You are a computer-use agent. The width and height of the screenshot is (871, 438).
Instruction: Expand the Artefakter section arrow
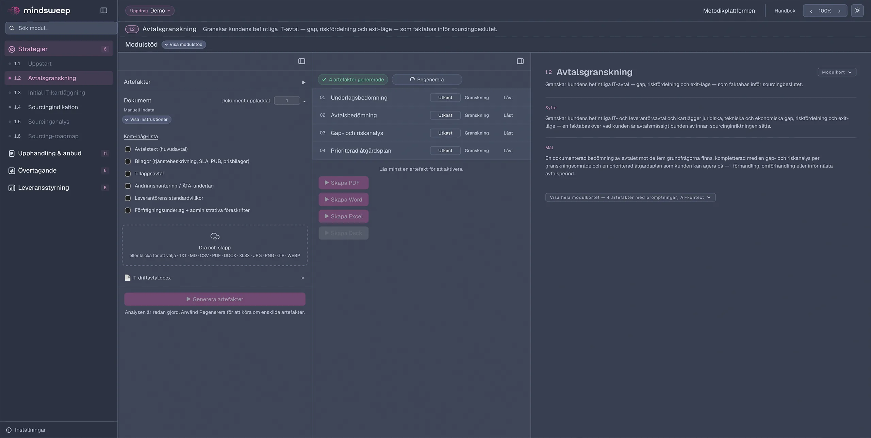click(x=303, y=82)
